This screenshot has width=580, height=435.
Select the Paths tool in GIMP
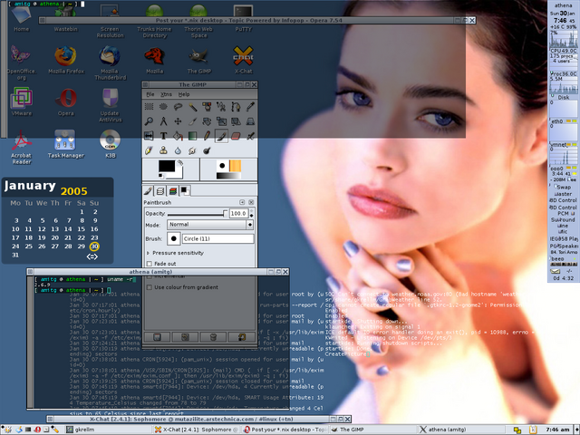236,107
